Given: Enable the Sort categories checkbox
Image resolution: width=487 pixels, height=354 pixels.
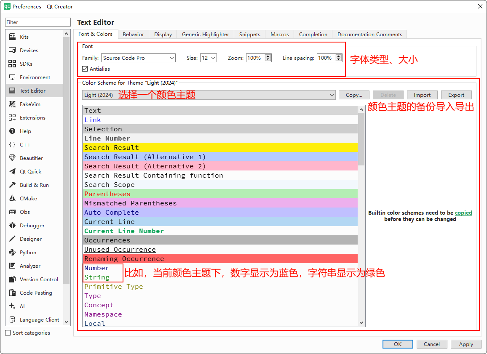Looking at the screenshot, I should 8,333.
